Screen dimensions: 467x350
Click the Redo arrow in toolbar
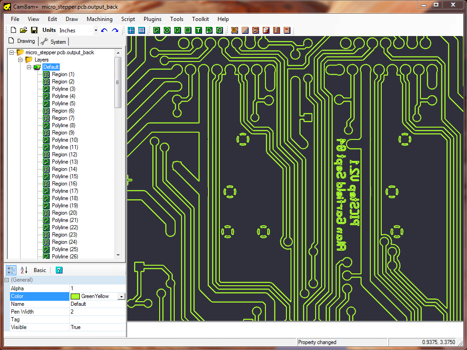click(x=115, y=30)
